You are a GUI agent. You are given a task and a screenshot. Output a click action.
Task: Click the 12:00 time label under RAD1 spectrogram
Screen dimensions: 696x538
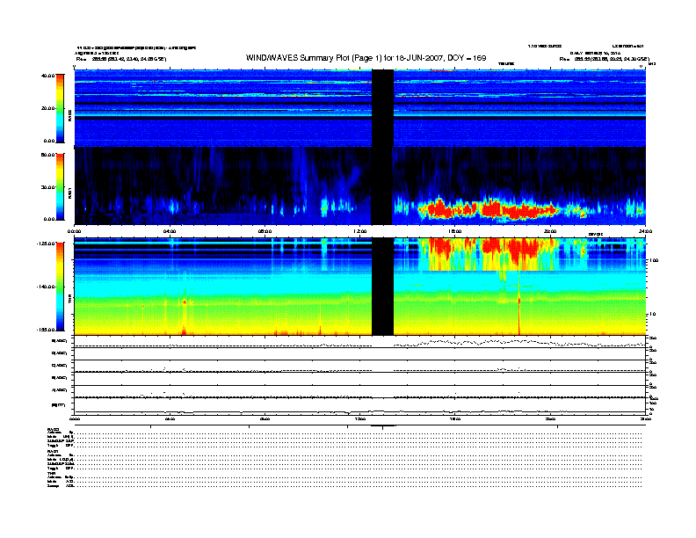(360, 231)
